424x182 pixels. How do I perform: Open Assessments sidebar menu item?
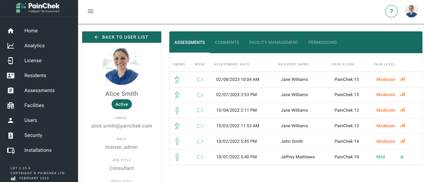coord(39,91)
